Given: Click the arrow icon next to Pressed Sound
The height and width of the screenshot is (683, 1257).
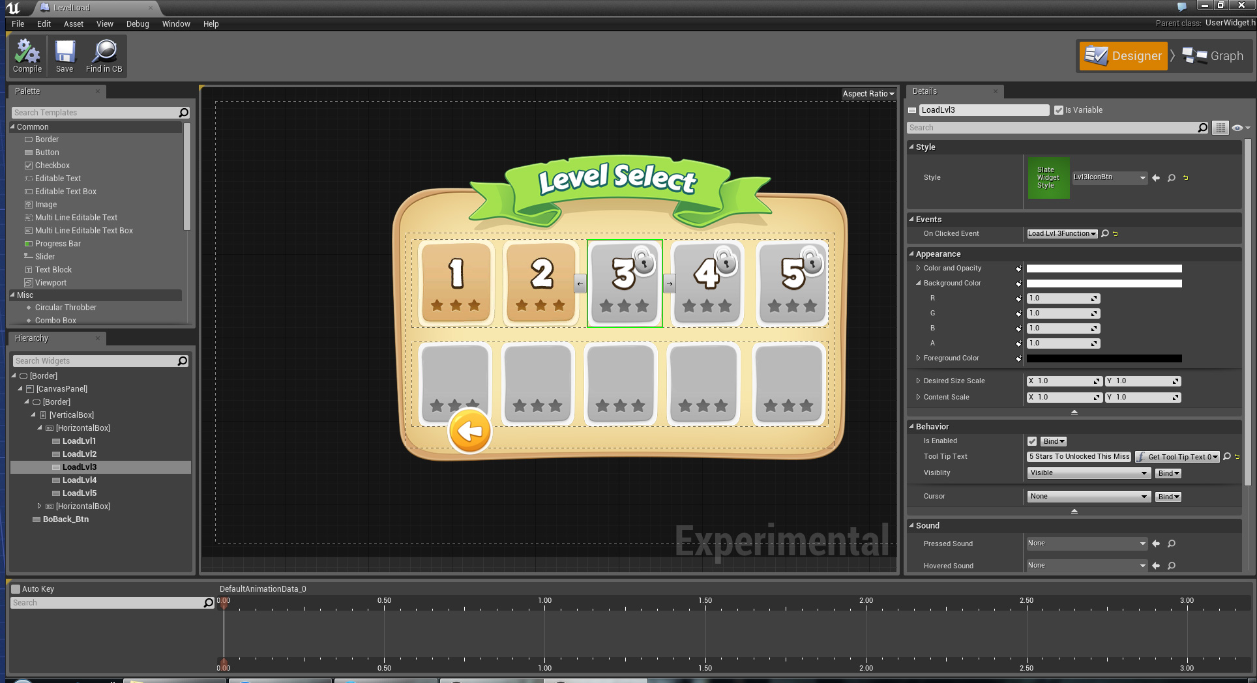Looking at the screenshot, I should point(1156,544).
